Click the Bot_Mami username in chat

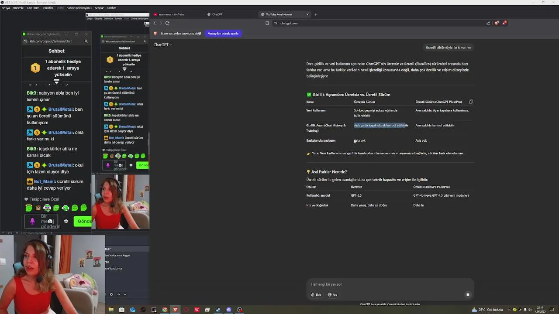(45, 181)
